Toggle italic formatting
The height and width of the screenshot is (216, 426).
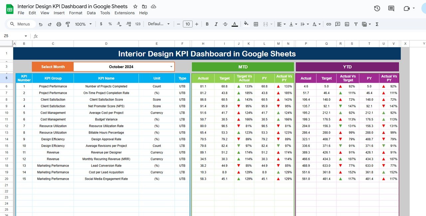(x=216, y=24)
